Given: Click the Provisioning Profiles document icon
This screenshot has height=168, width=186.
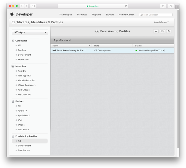Looking at the screenshot, I should [x=13, y=136].
